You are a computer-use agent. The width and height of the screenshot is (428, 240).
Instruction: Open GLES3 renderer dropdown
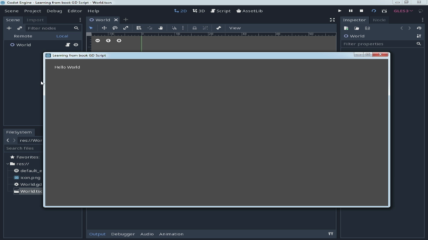coord(403,11)
